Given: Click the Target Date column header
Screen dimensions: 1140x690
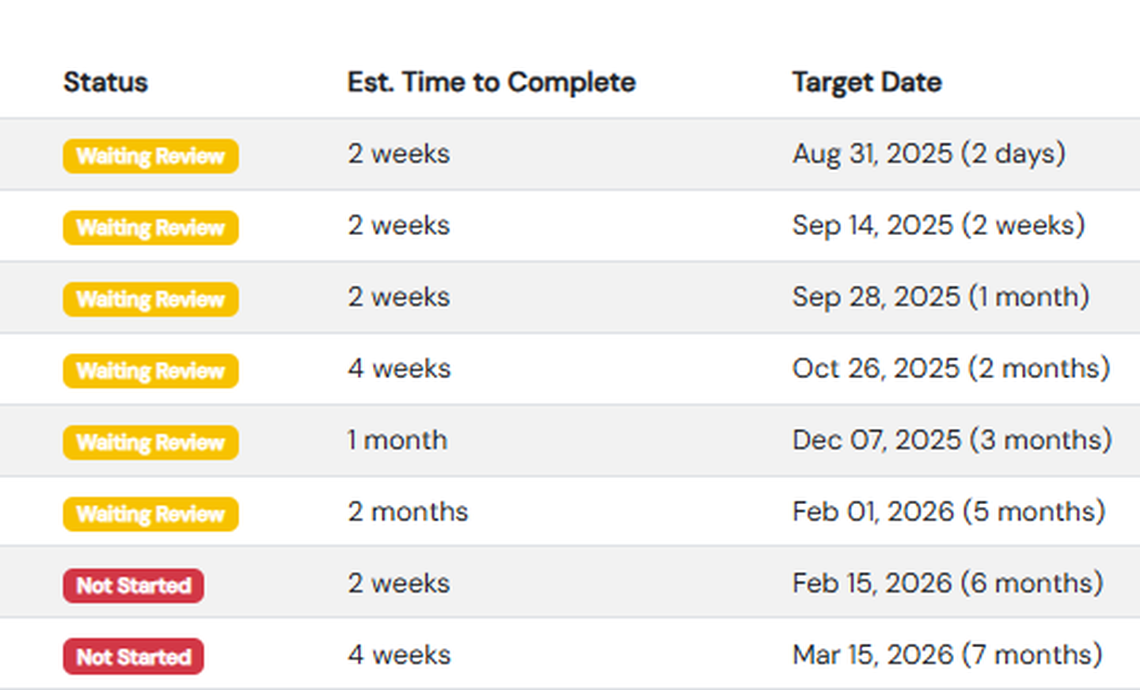Looking at the screenshot, I should tap(867, 82).
